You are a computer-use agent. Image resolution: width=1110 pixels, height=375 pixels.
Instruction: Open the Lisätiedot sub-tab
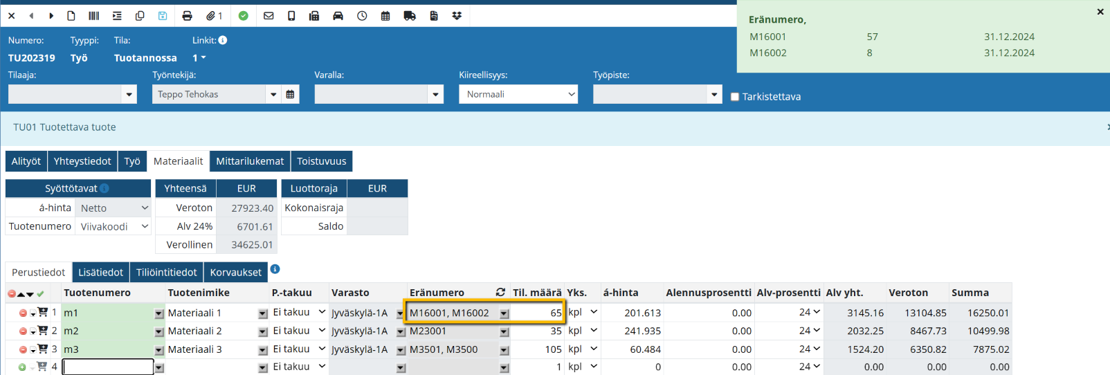[100, 273]
